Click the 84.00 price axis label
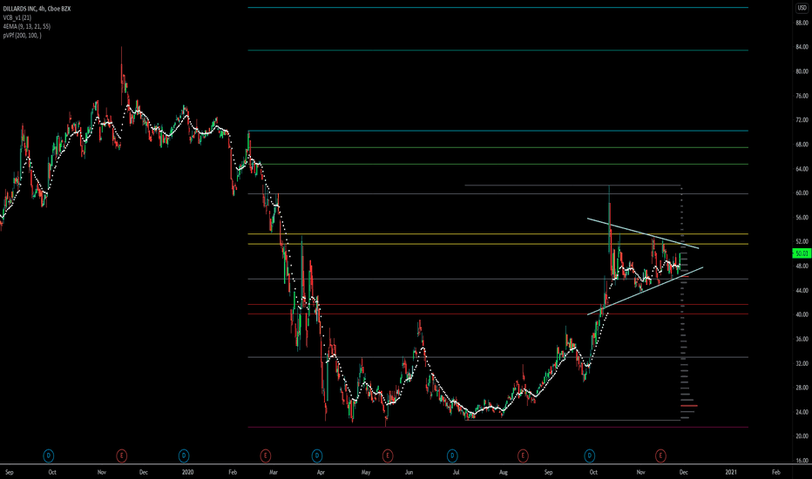The height and width of the screenshot is (479, 812). (x=802, y=47)
